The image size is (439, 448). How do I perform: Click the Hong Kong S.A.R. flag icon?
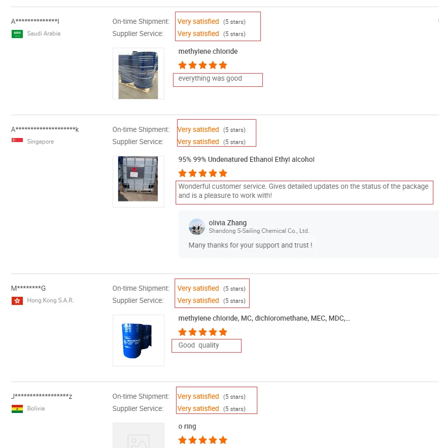coord(17,301)
